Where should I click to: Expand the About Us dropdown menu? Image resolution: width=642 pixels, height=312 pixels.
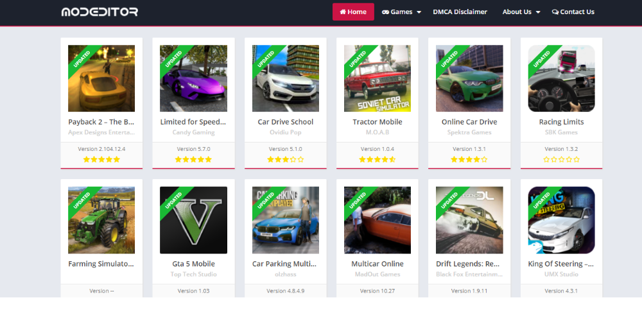pos(521,12)
